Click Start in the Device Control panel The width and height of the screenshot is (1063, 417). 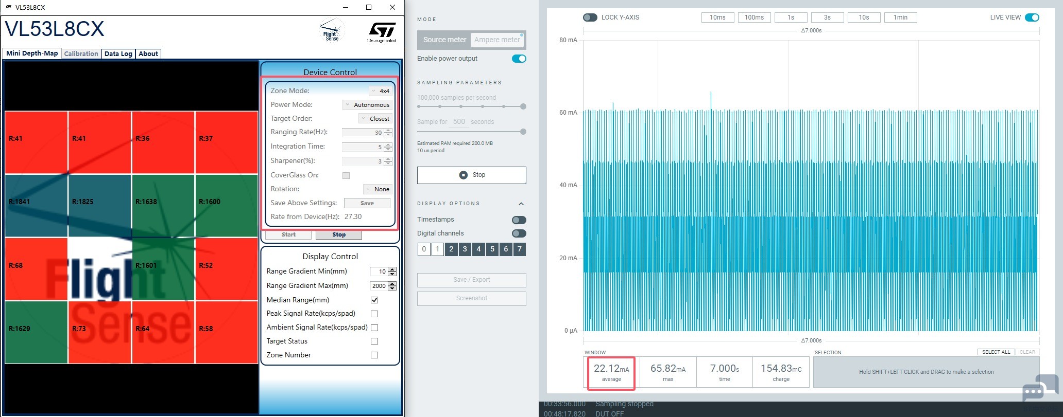[x=288, y=235]
